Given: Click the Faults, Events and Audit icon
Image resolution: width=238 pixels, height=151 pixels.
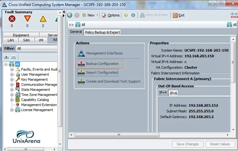Looking at the screenshot, I should coord(18,69).
